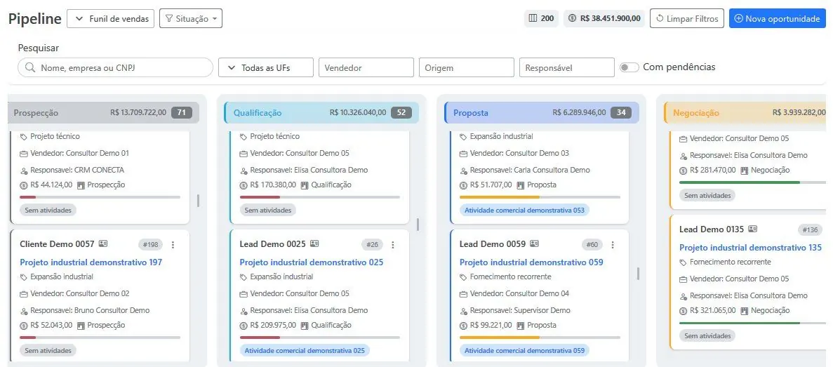
Task: Click contact card icon beside Cliente Demo 0057
Action: pyautogui.click(x=103, y=243)
